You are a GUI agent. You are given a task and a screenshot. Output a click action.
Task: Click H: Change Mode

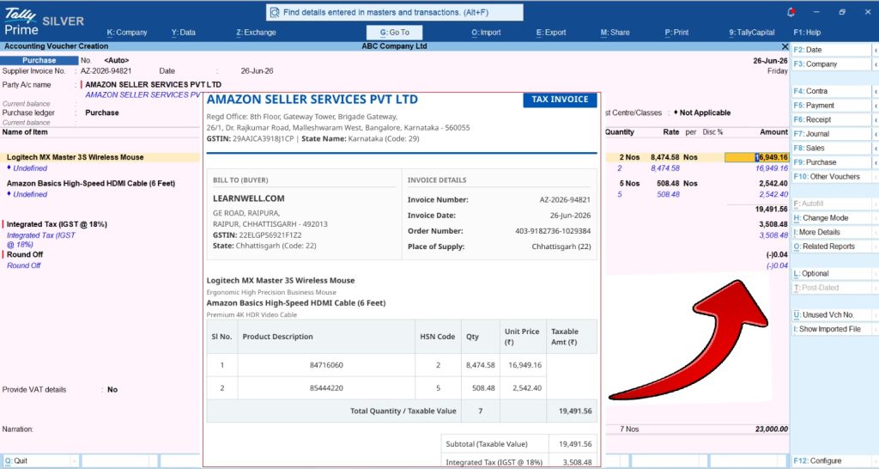click(x=831, y=217)
